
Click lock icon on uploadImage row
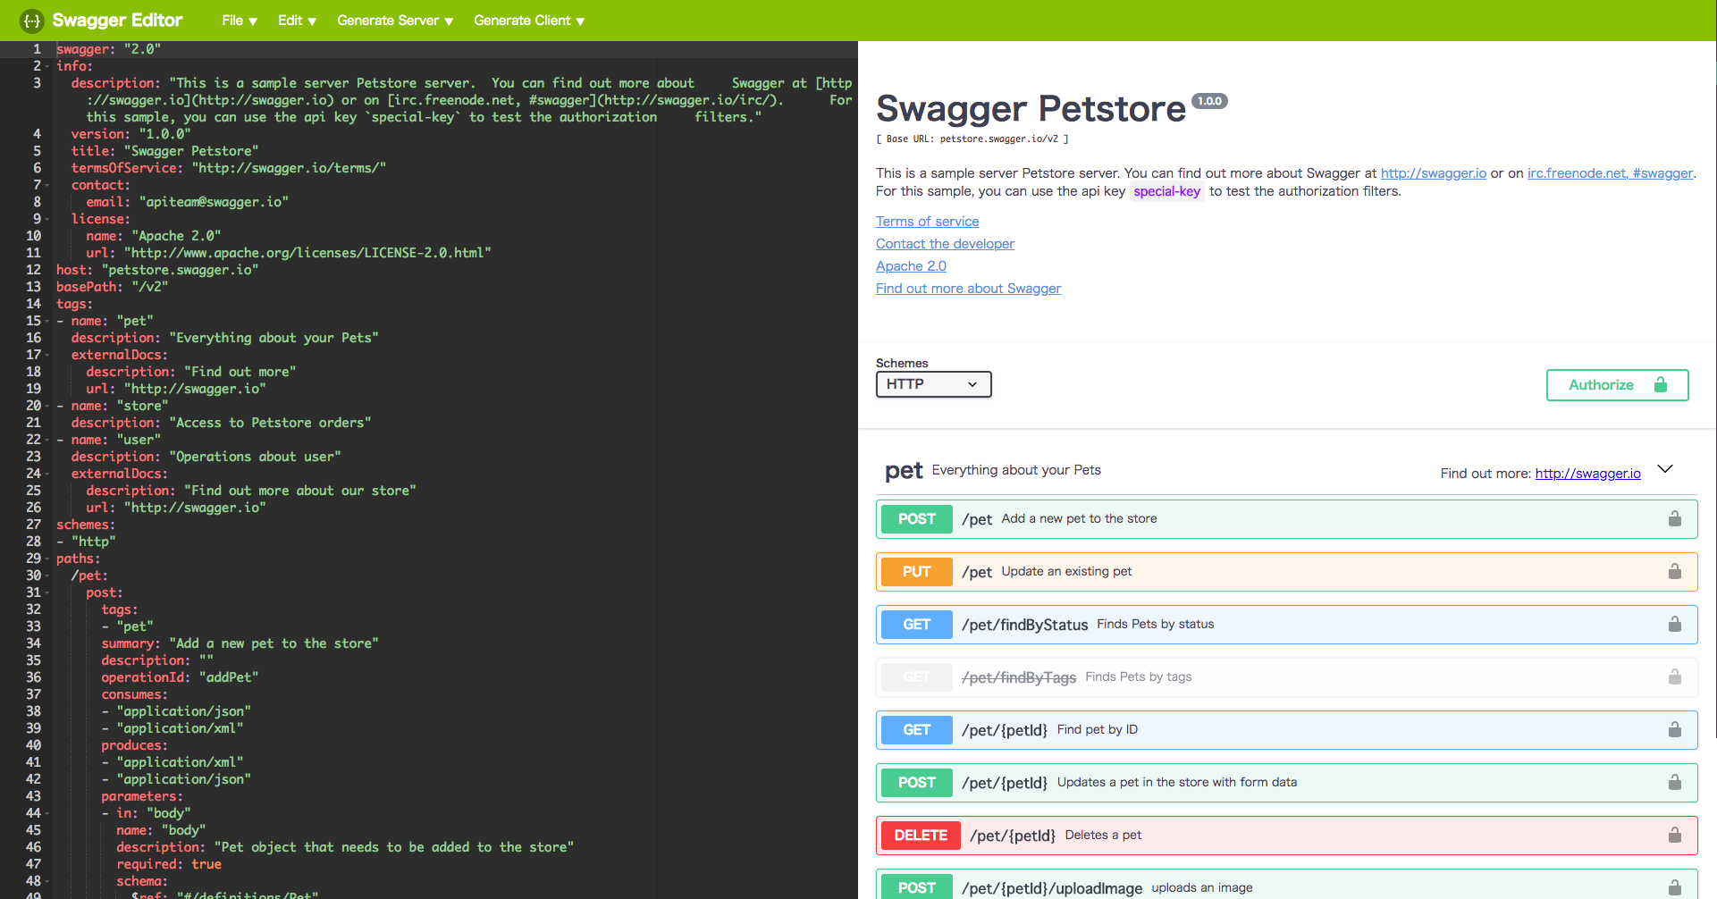pos(1675,888)
